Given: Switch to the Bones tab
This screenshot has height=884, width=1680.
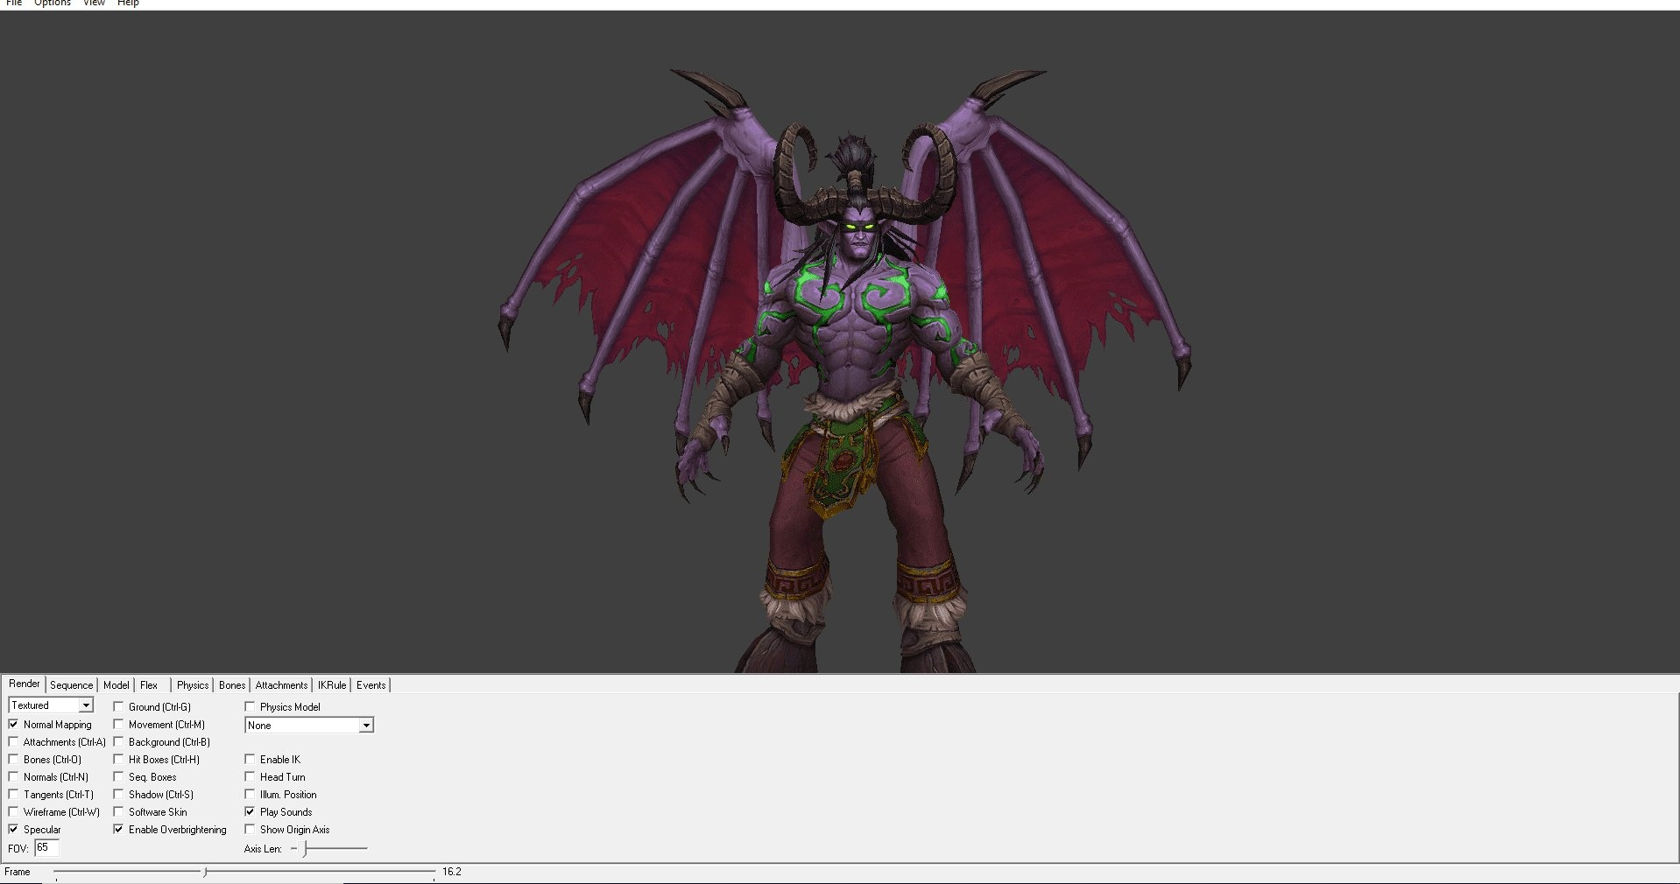Looking at the screenshot, I should [232, 685].
